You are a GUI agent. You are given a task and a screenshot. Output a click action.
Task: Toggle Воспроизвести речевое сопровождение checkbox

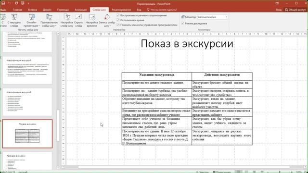[x=118, y=15]
